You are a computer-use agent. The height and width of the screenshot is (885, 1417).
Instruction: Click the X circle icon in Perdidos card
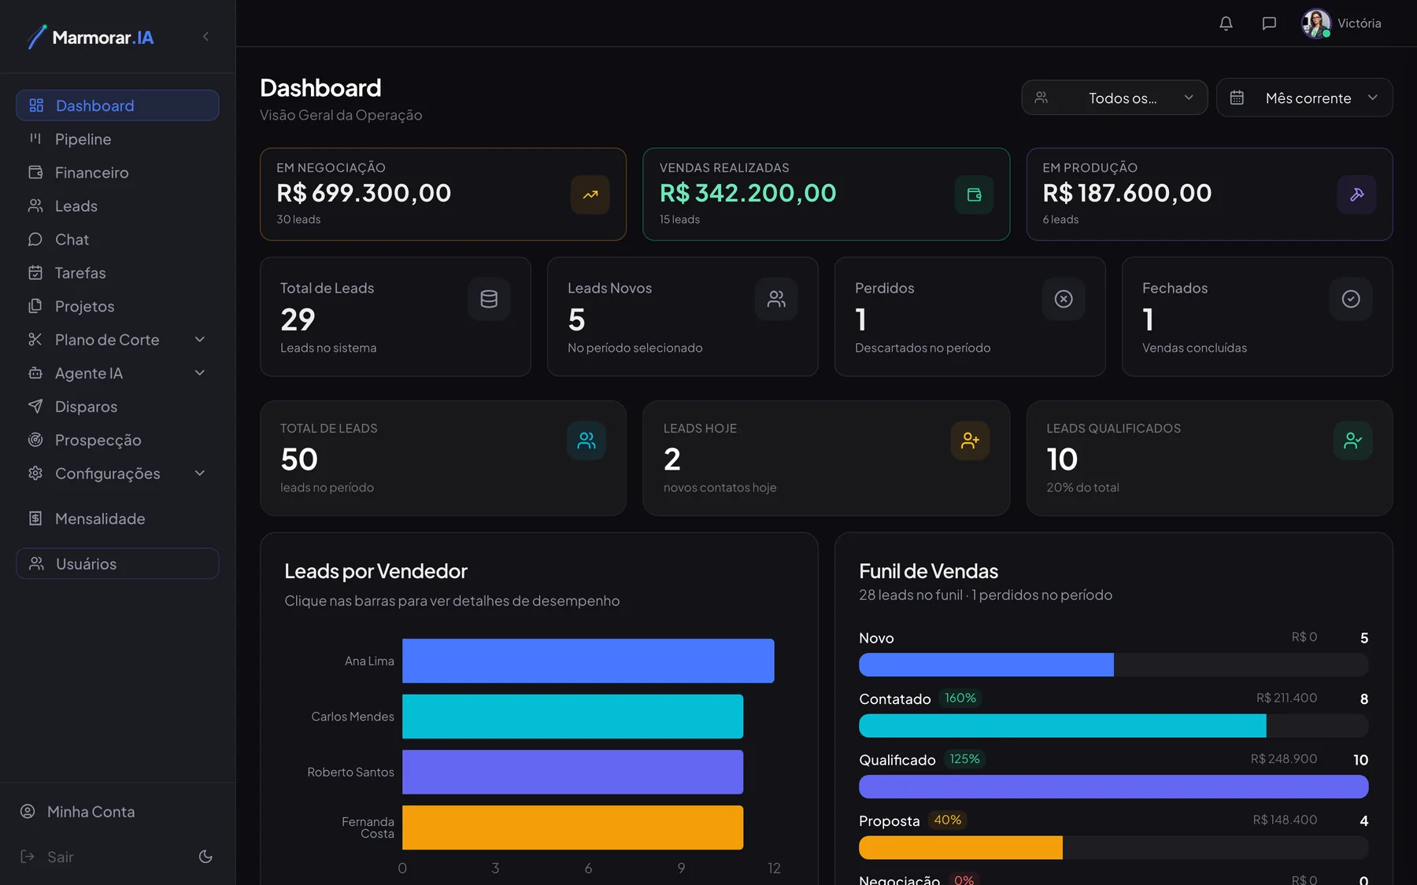(x=1064, y=299)
